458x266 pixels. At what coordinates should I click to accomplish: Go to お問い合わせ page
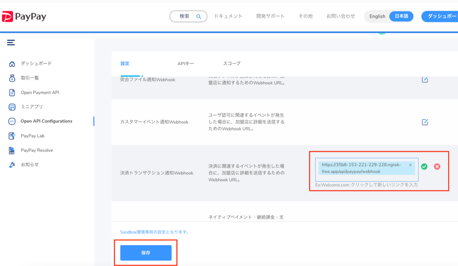[x=341, y=16]
